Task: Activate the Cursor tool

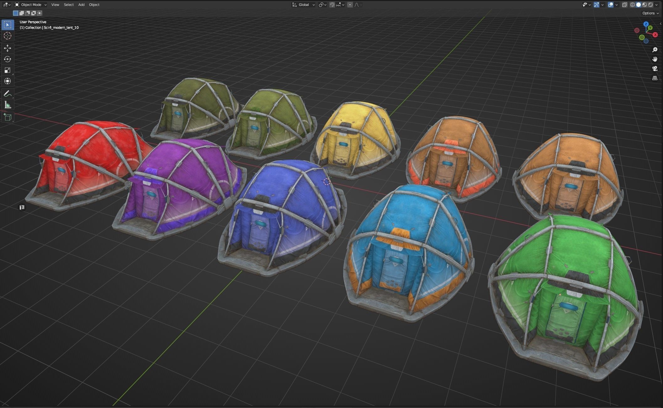Action: click(8, 36)
